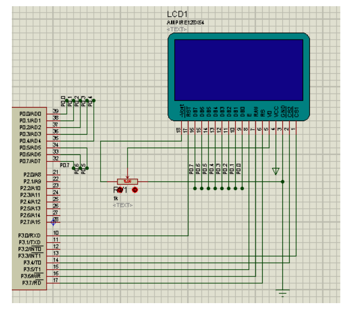Click the AMPIRE128X64 part name text

185,23
